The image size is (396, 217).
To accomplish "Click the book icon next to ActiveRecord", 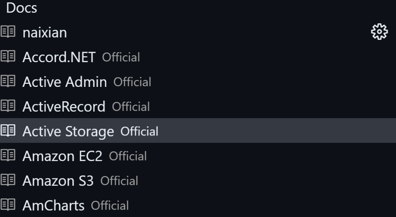I will tap(8, 106).
